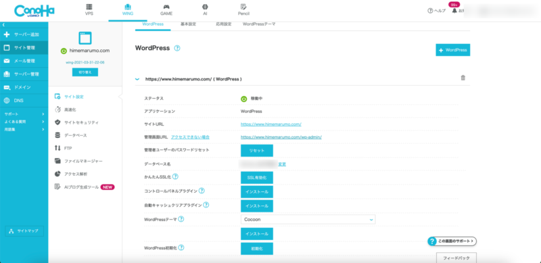541x263 pixels.
Task: Open the WING service tab
Action: coord(128,9)
